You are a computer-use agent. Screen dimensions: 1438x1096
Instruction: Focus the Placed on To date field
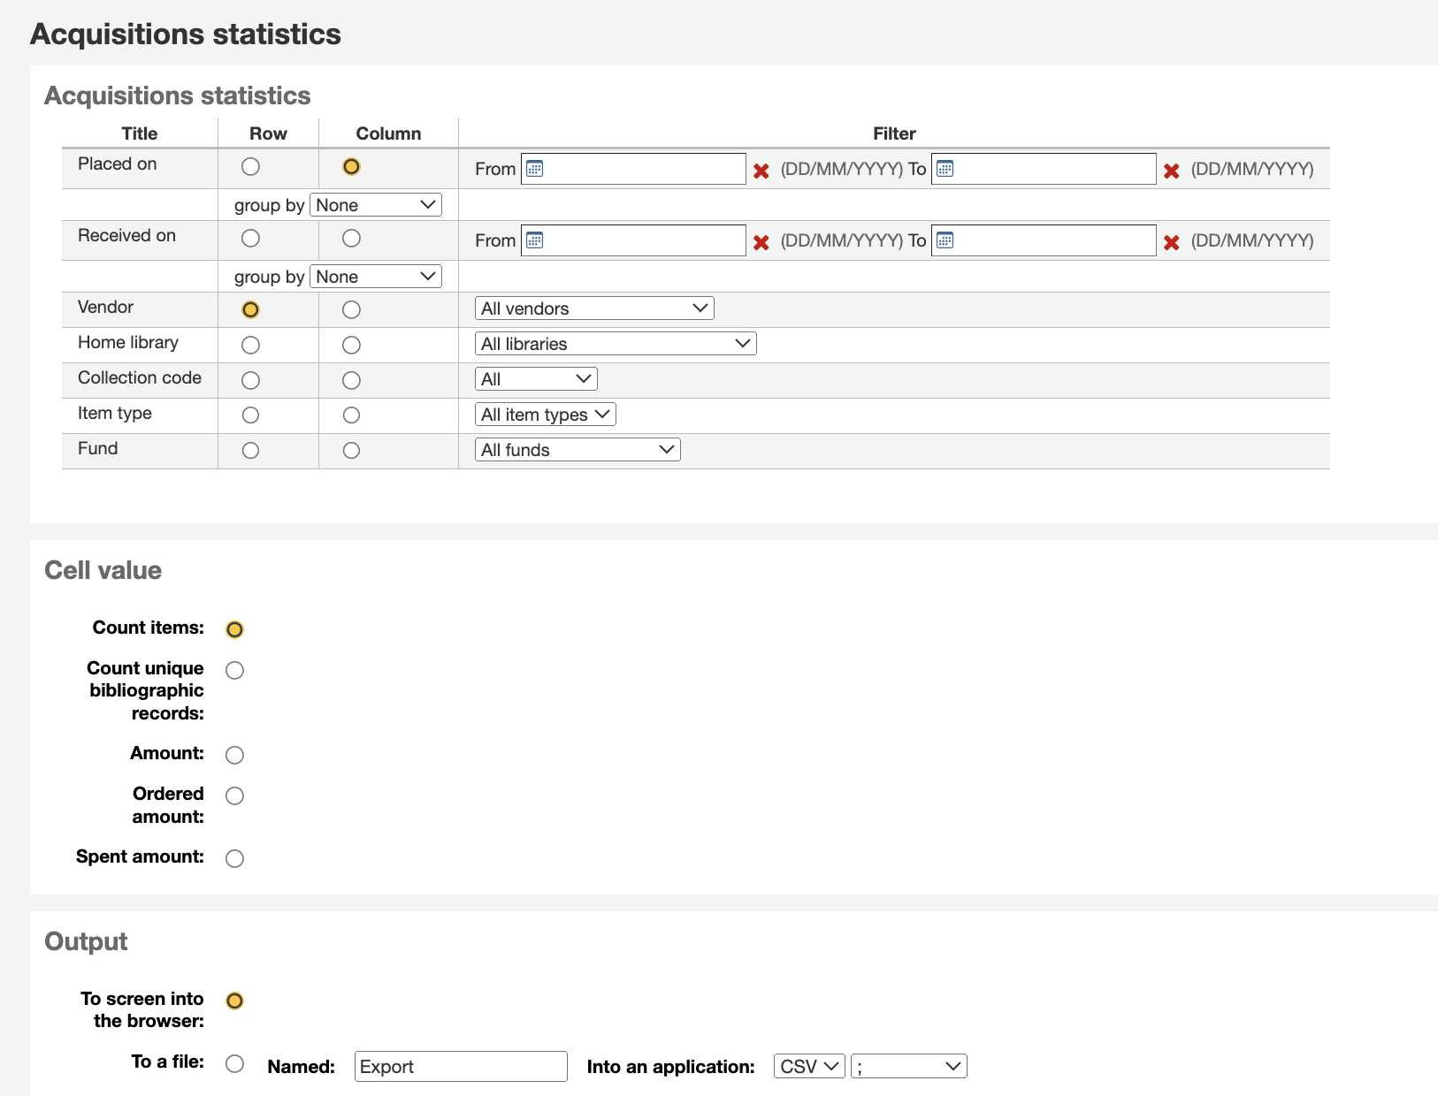(1044, 169)
